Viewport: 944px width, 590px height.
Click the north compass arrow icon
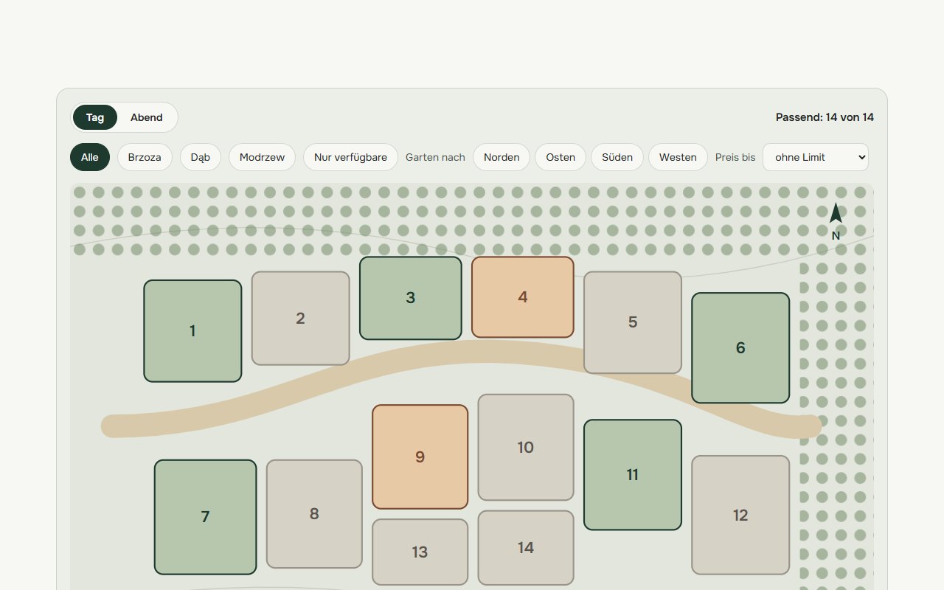pos(836,213)
